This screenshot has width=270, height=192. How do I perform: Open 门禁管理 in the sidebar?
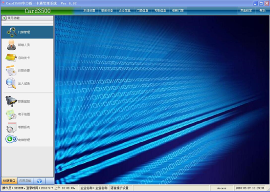[27, 32]
